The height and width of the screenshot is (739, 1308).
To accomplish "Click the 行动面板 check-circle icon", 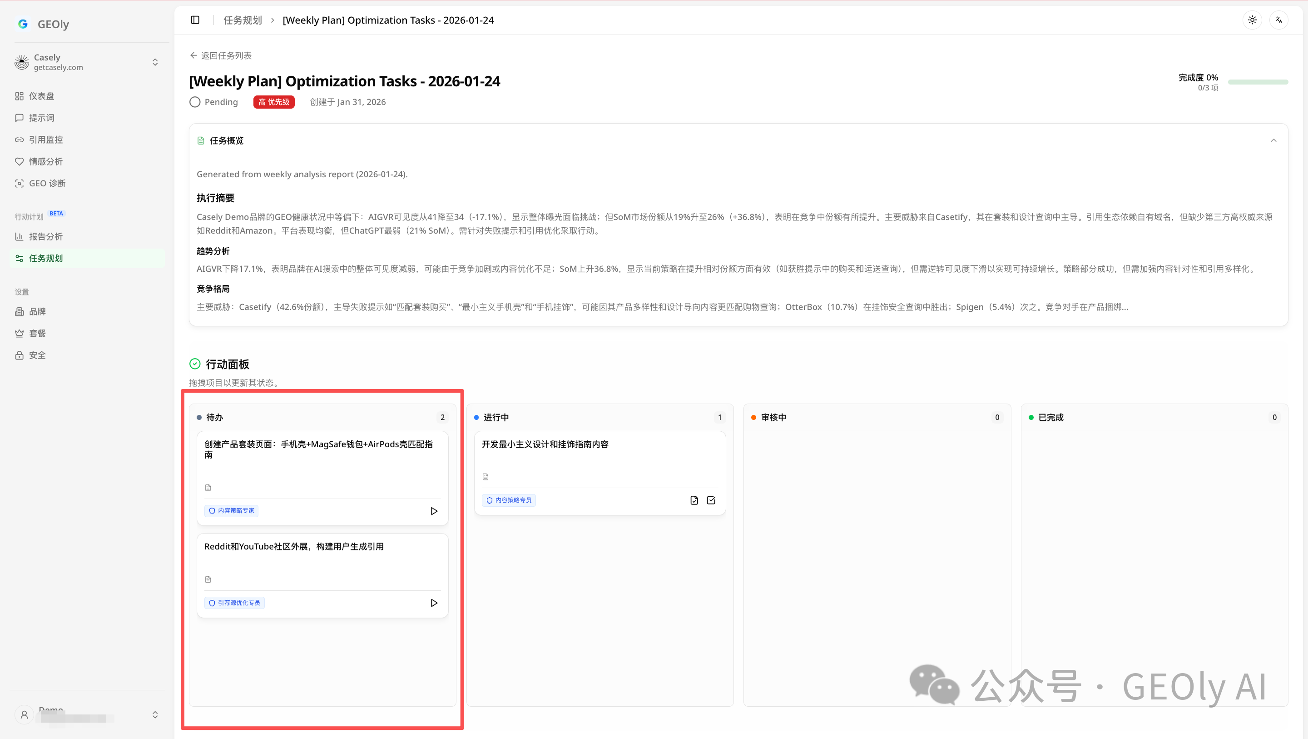I will [195, 364].
